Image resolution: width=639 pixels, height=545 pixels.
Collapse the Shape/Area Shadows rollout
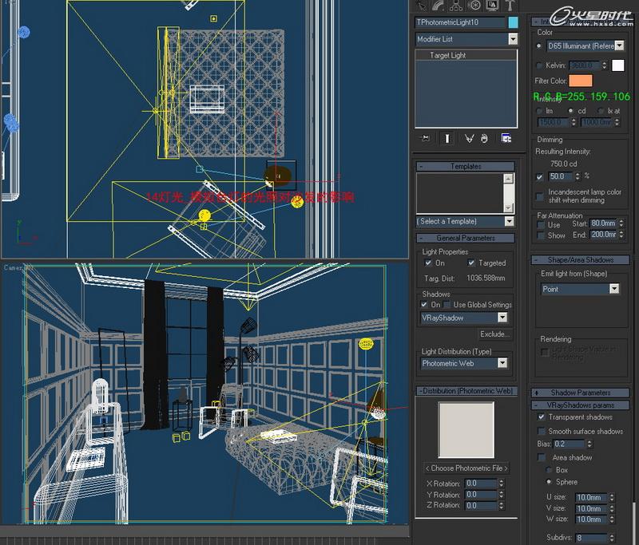(x=581, y=259)
